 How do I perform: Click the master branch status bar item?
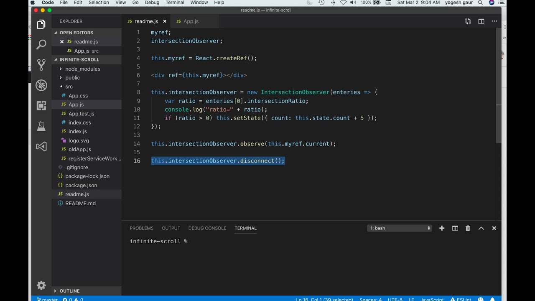tap(47, 299)
